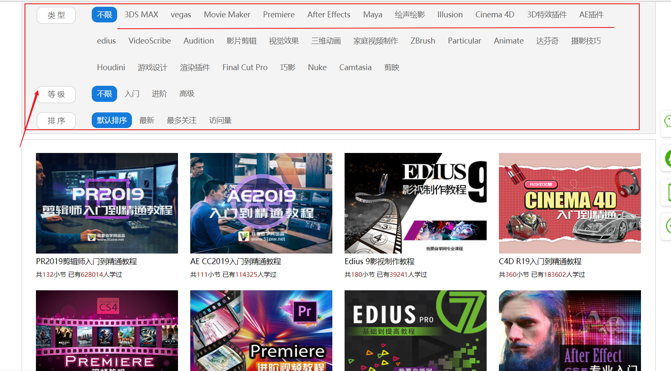
Task: Filter by Cinema 4D category
Action: click(x=495, y=15)
